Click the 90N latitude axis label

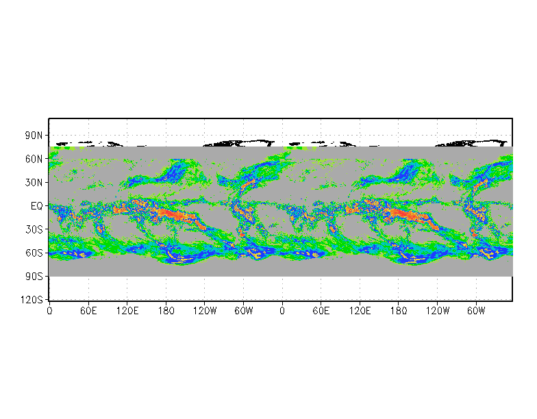(34, 136)
